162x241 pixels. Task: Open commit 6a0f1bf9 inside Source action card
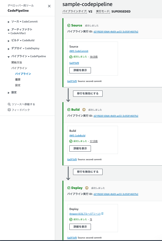(x=74, y=63)
